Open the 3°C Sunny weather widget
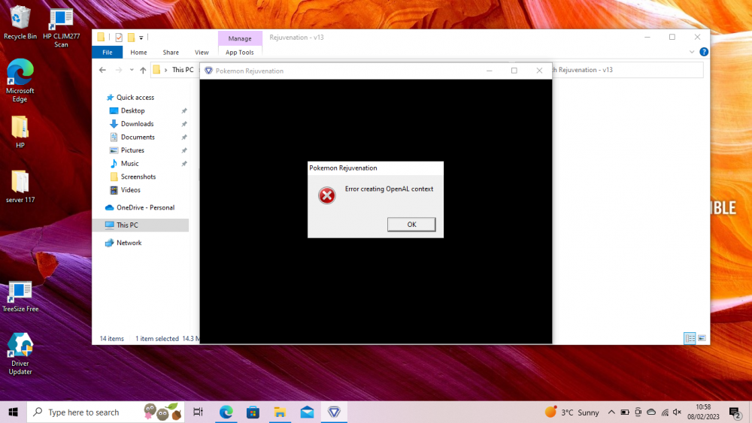752x423 pixels. click(572, 412)
